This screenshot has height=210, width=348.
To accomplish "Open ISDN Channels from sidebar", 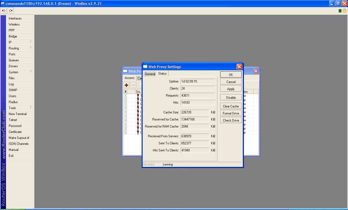I will [20, 144].
